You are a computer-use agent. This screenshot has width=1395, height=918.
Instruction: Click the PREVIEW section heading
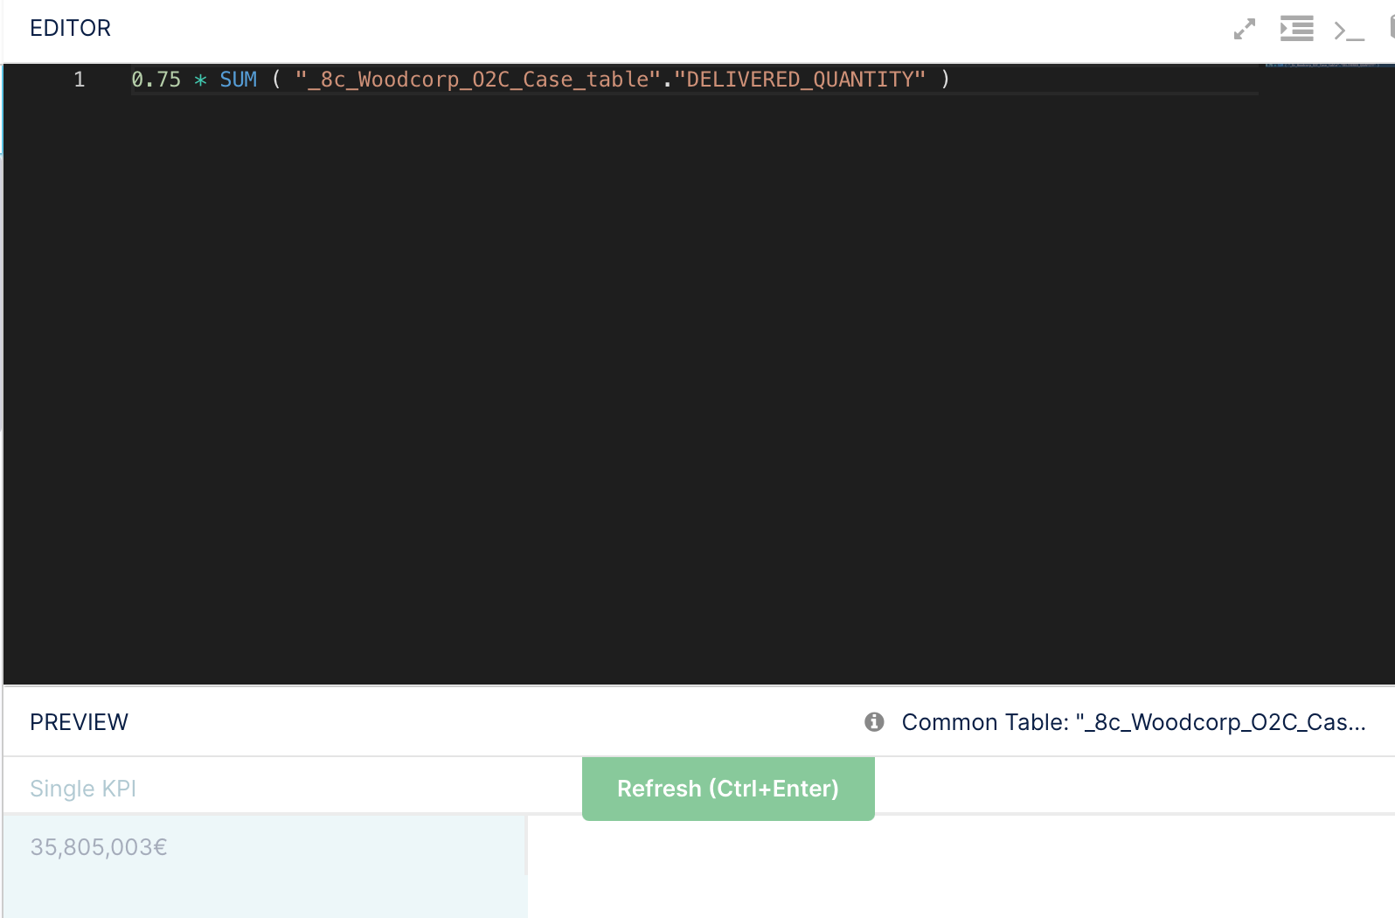(x=79, y=722)
